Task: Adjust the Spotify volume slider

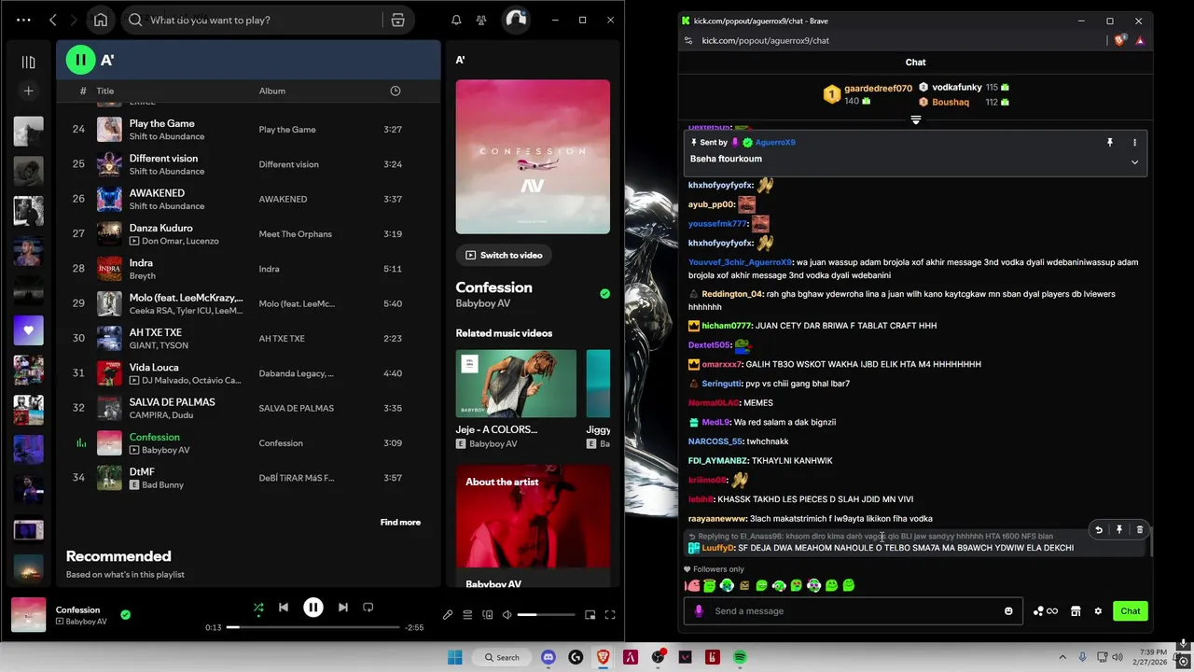Action: point(546,614)
